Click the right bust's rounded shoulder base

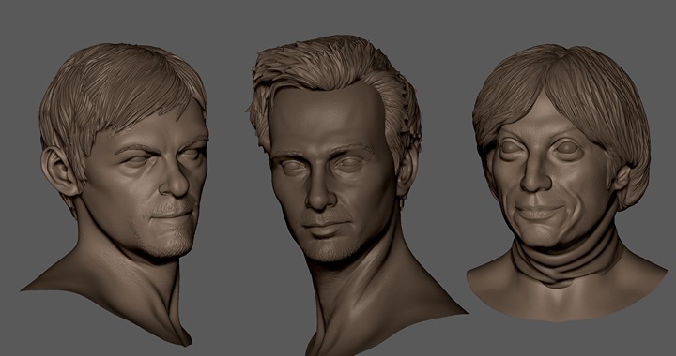[x=565, y=297]
